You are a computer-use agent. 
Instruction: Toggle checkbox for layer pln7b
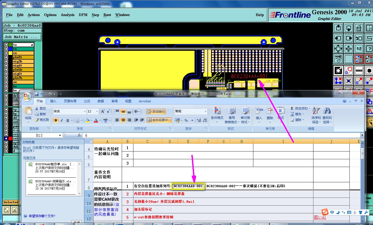click(6, 78)
